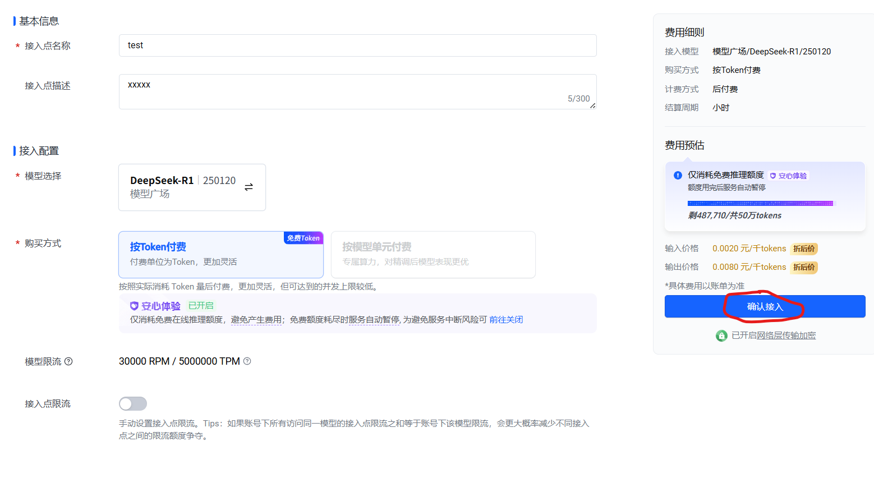Viewport: 874px width, 478px height.
Task: Click the 小时 settlement period value
Action: 721,108
